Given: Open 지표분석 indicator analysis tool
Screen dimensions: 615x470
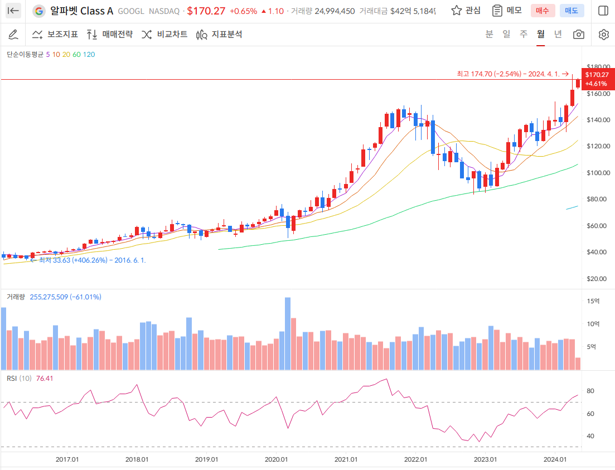Looking at the screenshot, I should point(219,35).
